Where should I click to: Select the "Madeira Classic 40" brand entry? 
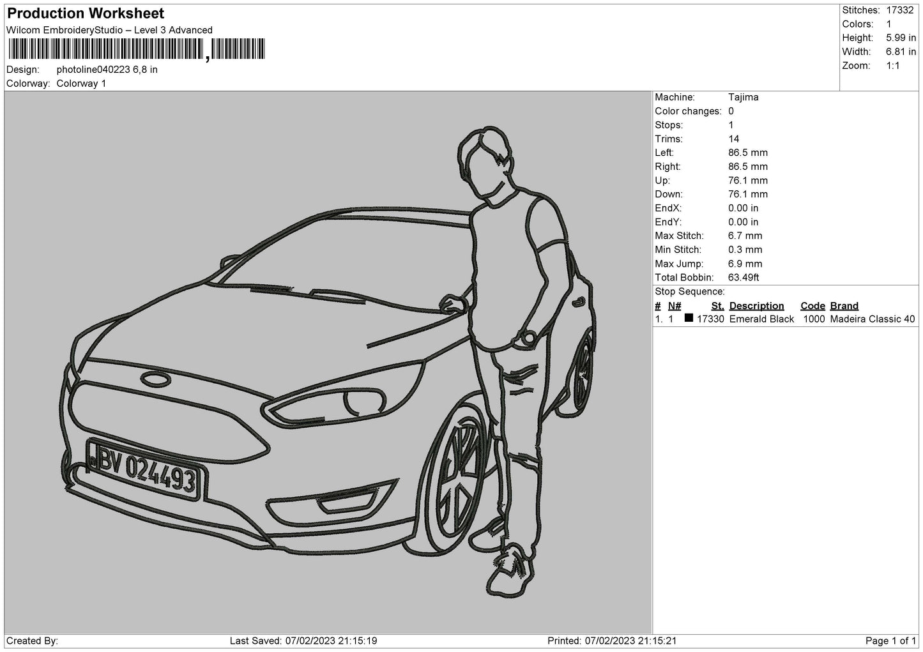[873, 319]
